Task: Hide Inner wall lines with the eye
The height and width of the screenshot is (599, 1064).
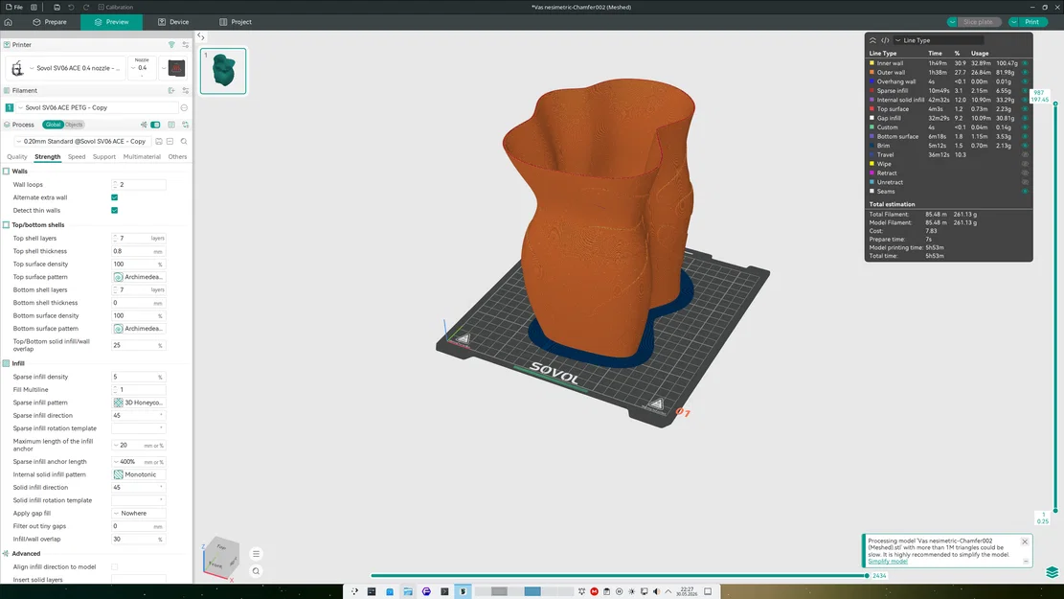Action: click(1026, 63)
